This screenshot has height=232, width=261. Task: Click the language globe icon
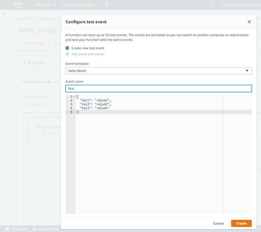34,229
